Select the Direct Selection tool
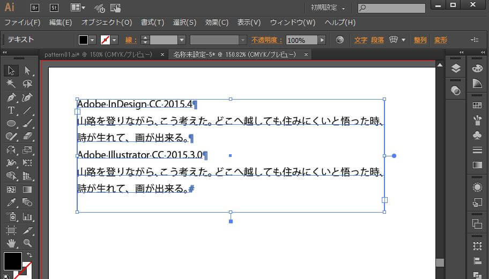 pos(27,71)
